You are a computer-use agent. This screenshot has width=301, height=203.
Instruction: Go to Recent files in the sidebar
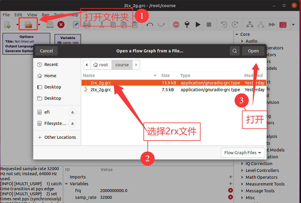[51, 65]
